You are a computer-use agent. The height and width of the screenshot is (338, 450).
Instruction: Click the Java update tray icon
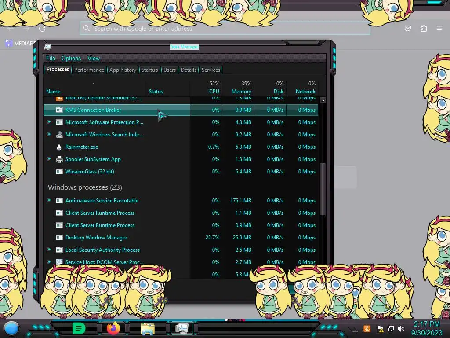(x=367, y=328)
